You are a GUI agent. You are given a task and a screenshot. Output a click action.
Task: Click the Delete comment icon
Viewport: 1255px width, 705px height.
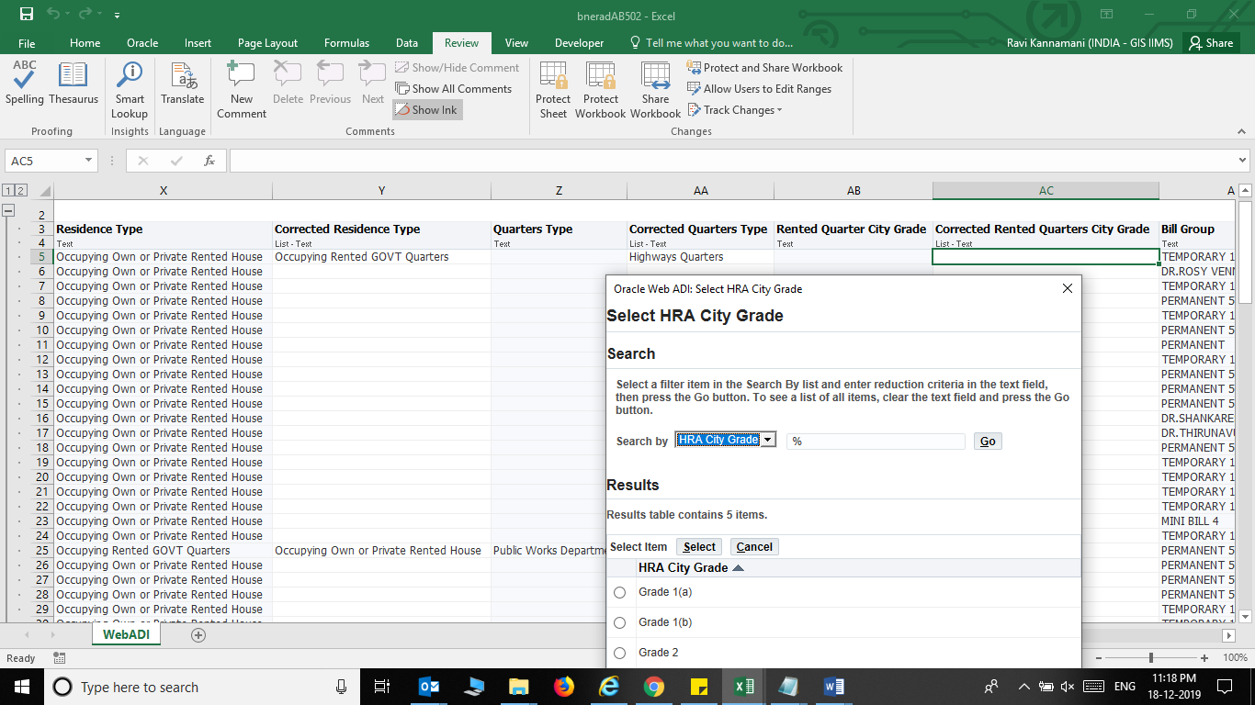tap(288, 84)
